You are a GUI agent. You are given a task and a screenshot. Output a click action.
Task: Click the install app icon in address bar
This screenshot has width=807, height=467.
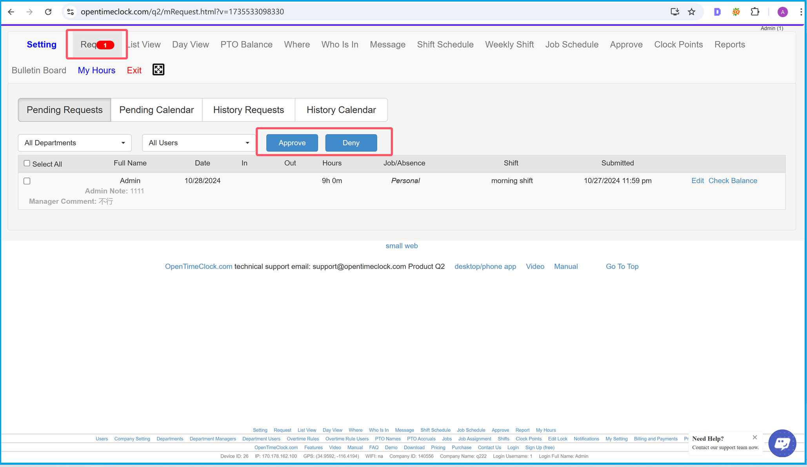(674, 12)
